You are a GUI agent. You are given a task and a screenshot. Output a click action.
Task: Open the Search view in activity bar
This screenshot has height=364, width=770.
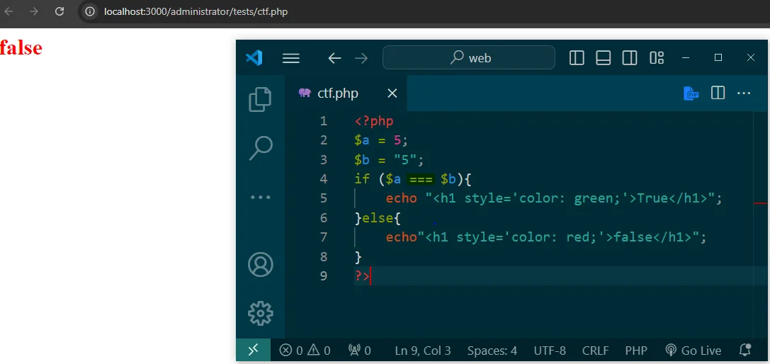tap(260, 148)
